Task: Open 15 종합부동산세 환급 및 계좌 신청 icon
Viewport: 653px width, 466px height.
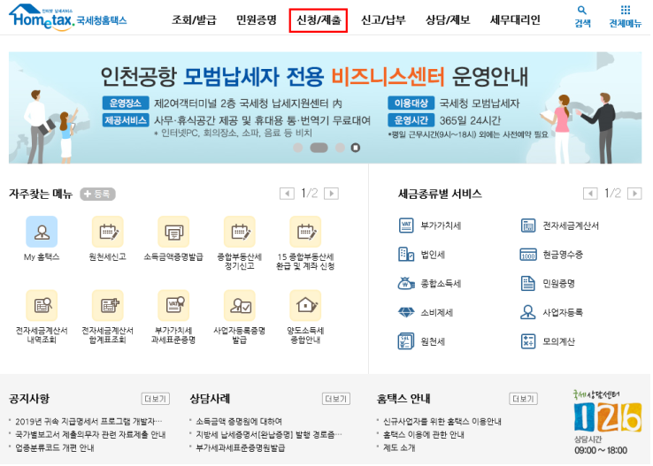Action: (x=305, y=232)
